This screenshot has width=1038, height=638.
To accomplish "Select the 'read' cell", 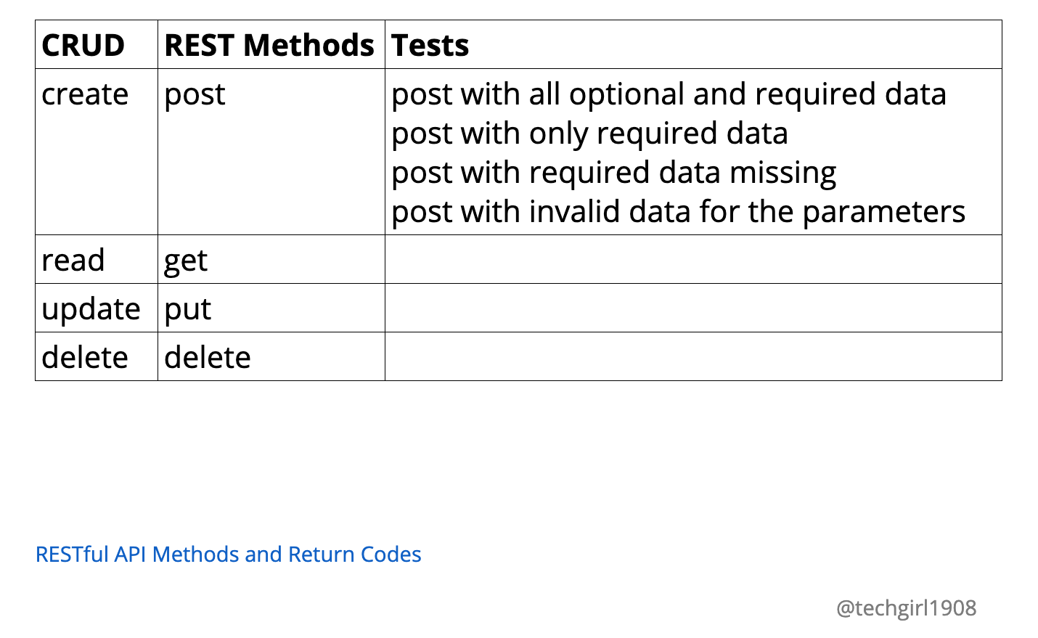I will tap(73, 260).
